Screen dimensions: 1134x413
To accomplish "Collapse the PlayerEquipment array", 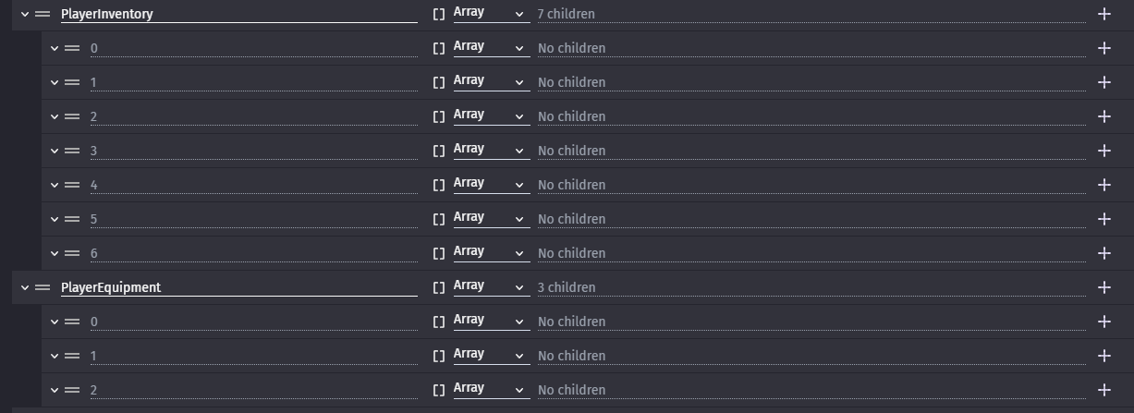I will 25,287.
